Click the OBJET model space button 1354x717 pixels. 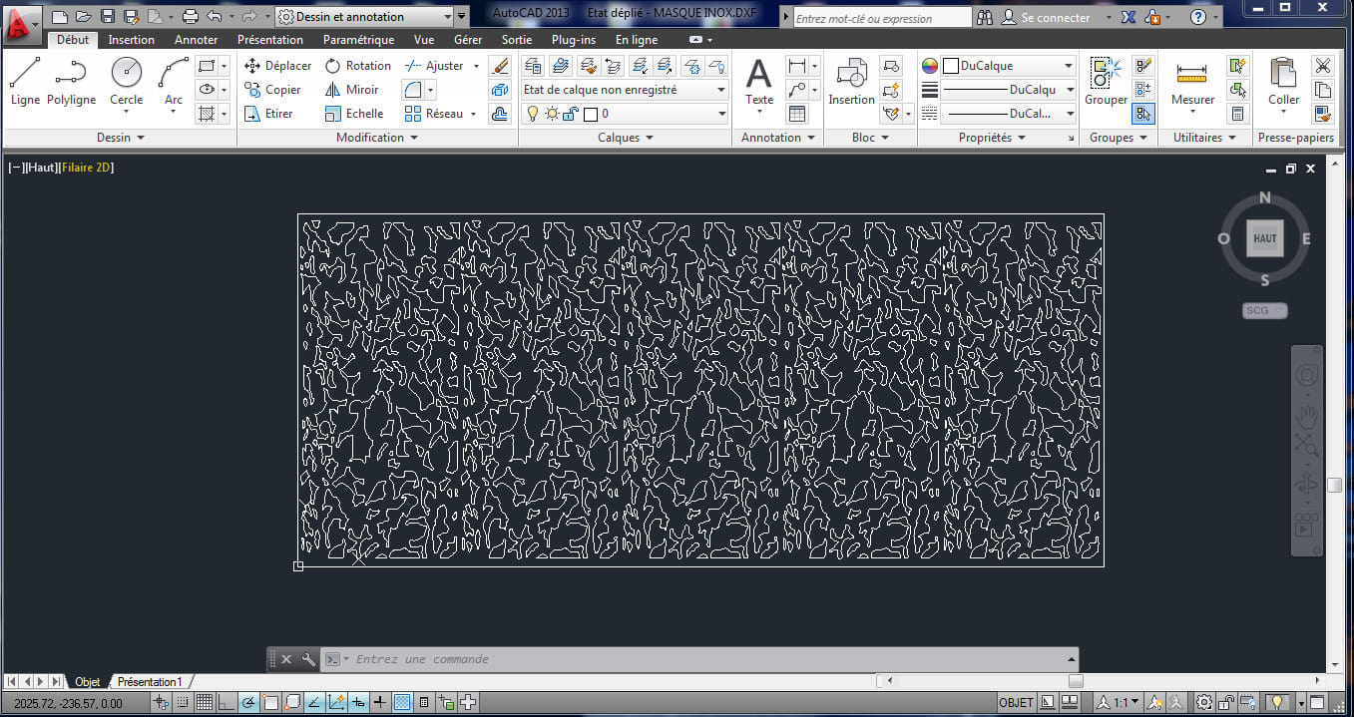pos(1016,702)
